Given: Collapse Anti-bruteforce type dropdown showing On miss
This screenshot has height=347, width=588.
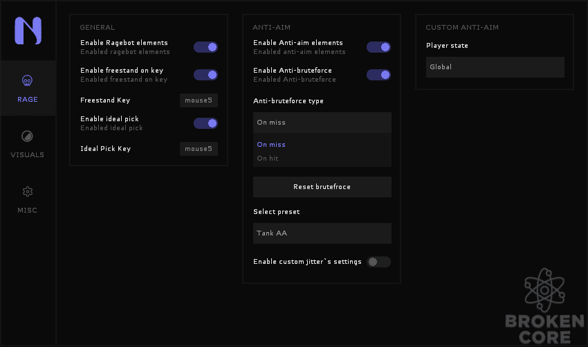Looking at the screenshot, I should point(322,123).
